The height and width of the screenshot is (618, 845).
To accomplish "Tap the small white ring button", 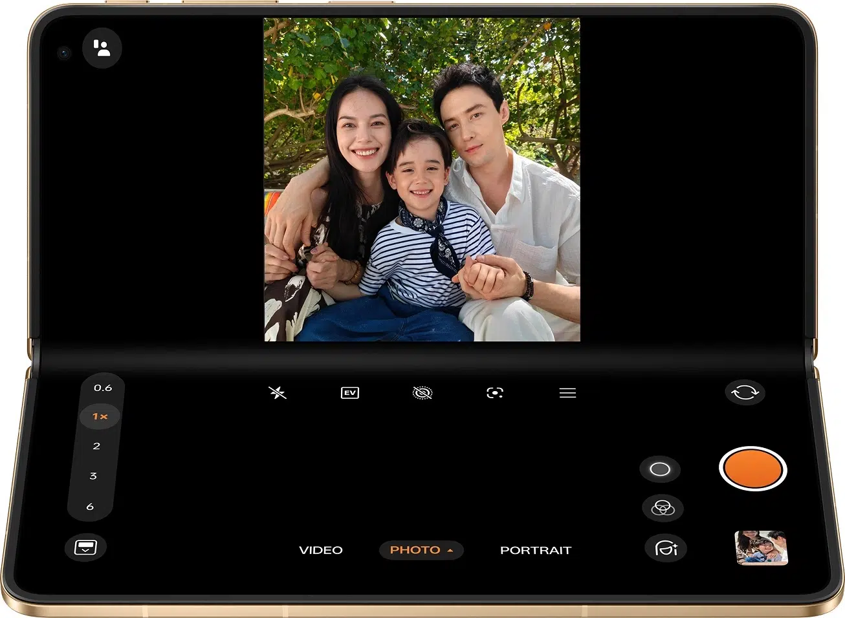I will 659,469.
